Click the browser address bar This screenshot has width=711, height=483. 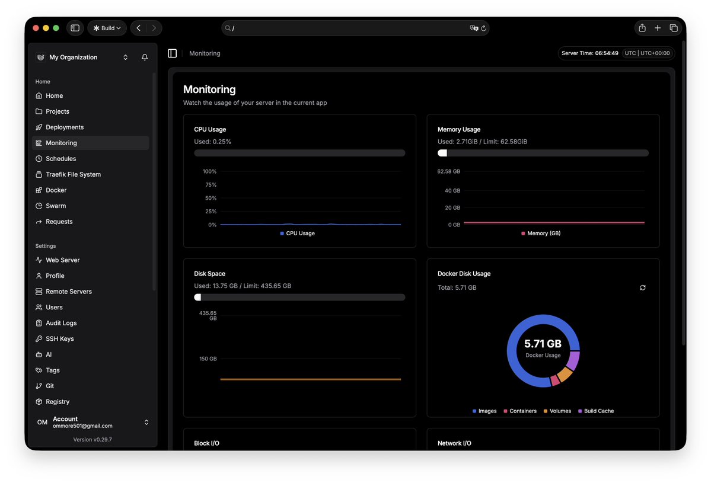click(355, 28)
